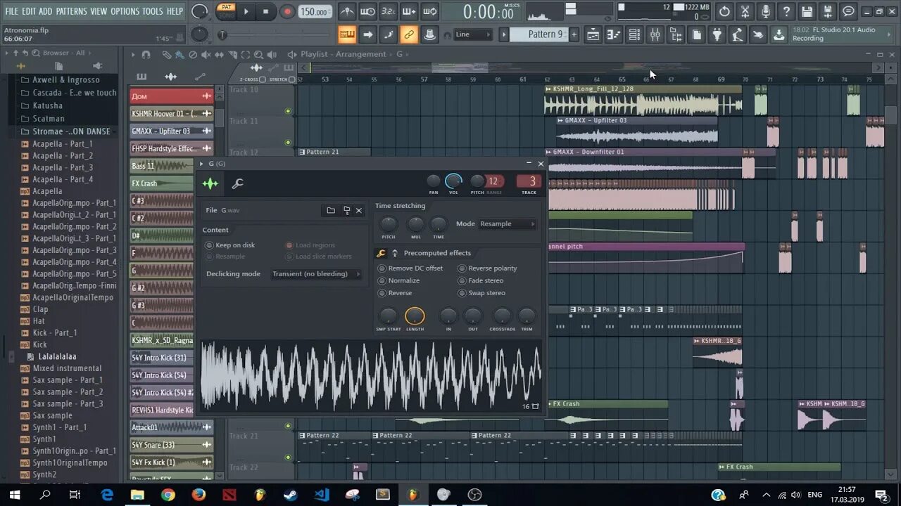Toggle the link/multilink controllers icon
901x506 pixels.
pos(408,34)
